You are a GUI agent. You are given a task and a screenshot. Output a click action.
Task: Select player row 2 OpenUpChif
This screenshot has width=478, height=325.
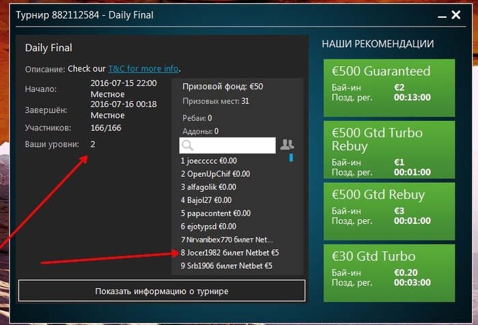coord(215,174)
